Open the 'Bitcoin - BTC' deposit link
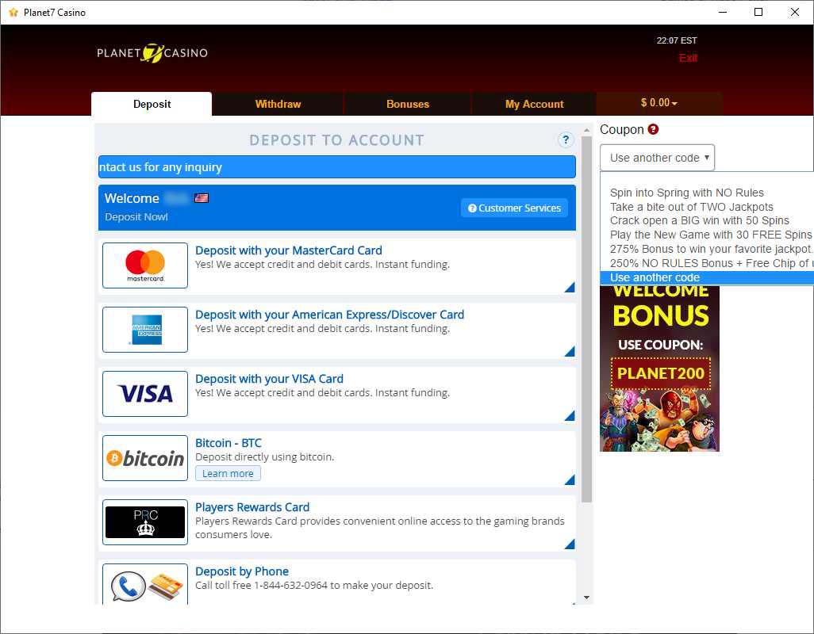814x634 pixels. 228,443
